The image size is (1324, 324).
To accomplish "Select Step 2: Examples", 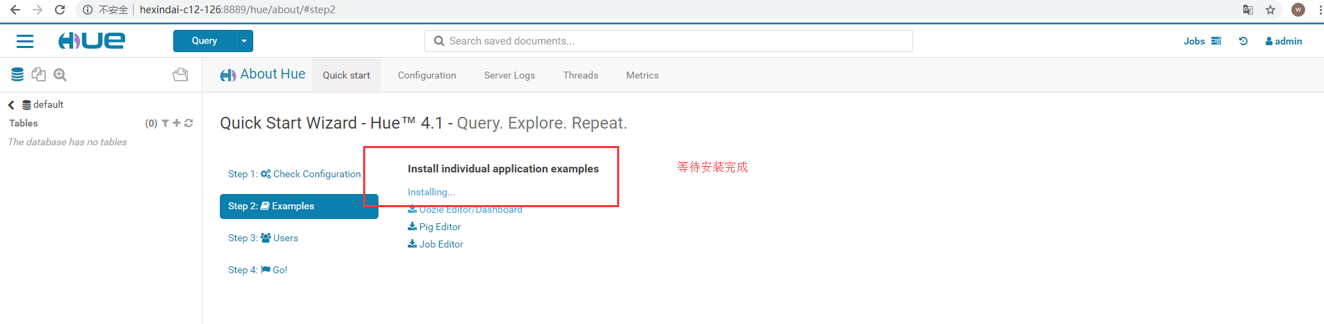I will (299, 206).
